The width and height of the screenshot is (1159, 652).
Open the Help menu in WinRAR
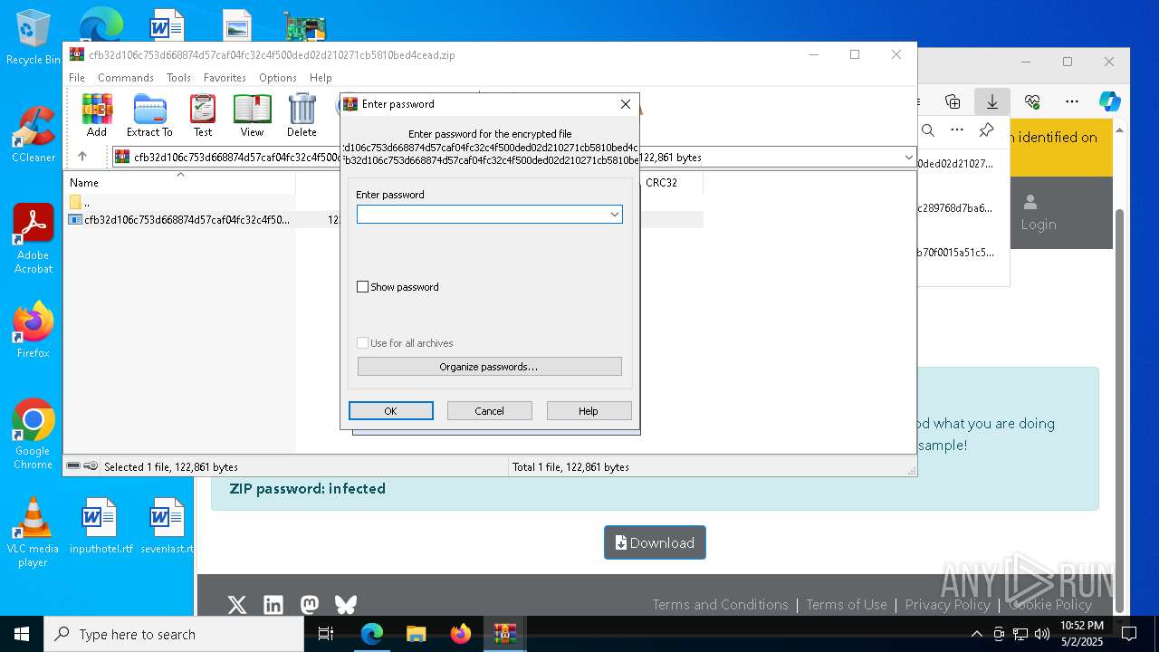click(x=321, y=78)
